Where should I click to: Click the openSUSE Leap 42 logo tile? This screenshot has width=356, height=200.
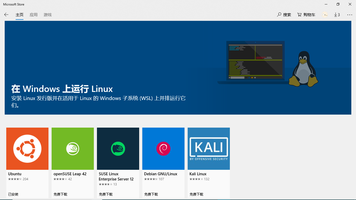click(x=73, y=149)
